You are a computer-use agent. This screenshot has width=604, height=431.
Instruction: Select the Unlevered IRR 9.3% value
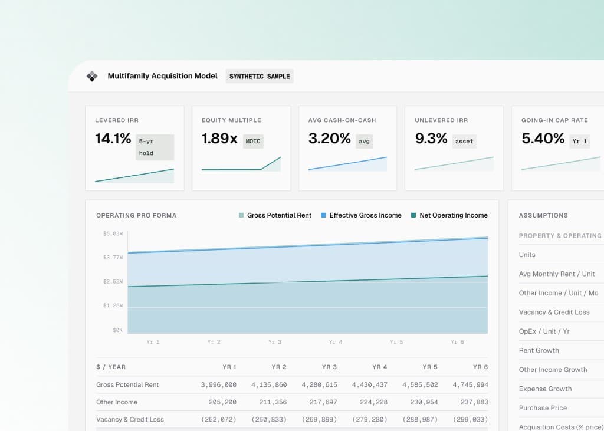(x=431, y=139)
